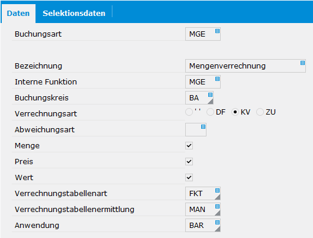Screen dimensions: 313x238
Task: Uncheck the Menge checkbox
Action: coord(189,146)
